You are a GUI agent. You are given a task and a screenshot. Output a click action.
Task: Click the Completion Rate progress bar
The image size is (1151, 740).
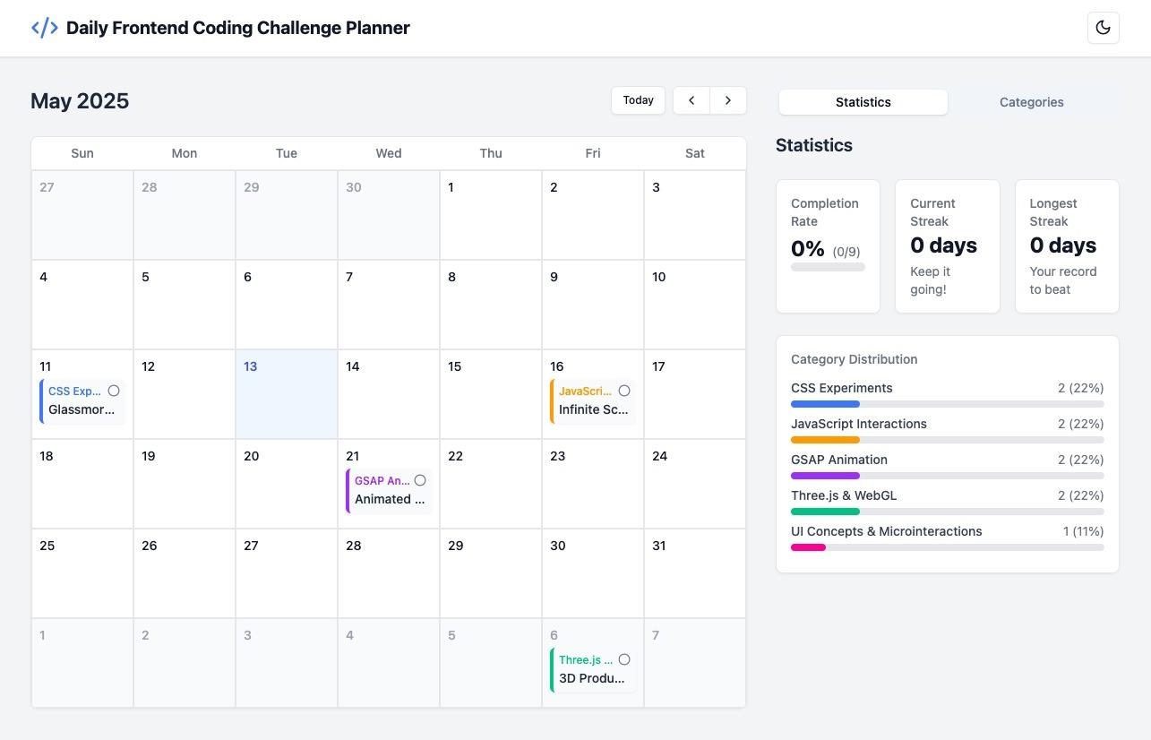tap(828, 267)
